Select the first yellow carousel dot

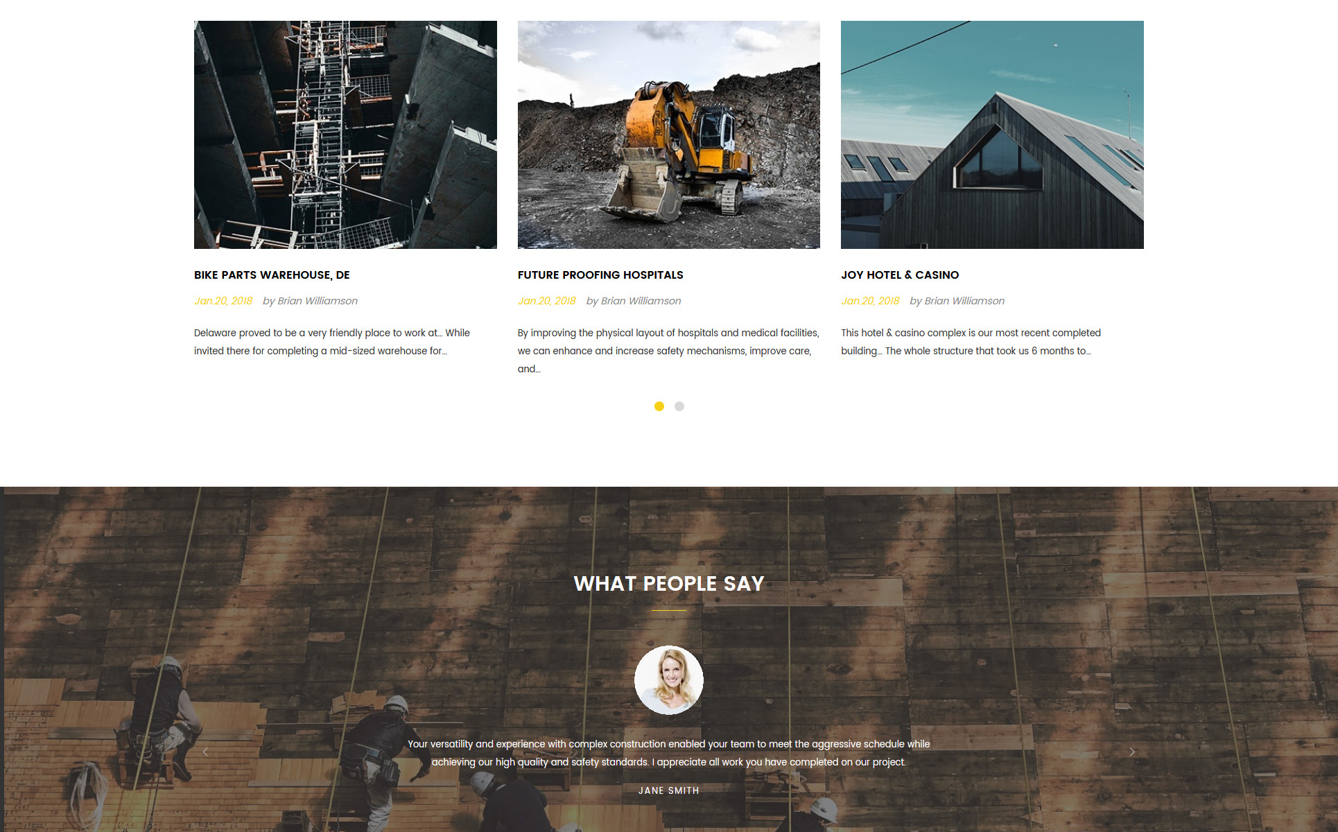coord(659,406)
